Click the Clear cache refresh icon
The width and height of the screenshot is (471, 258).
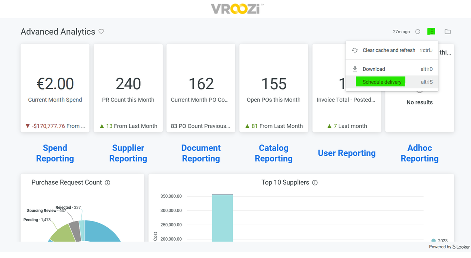click(355, 50)
